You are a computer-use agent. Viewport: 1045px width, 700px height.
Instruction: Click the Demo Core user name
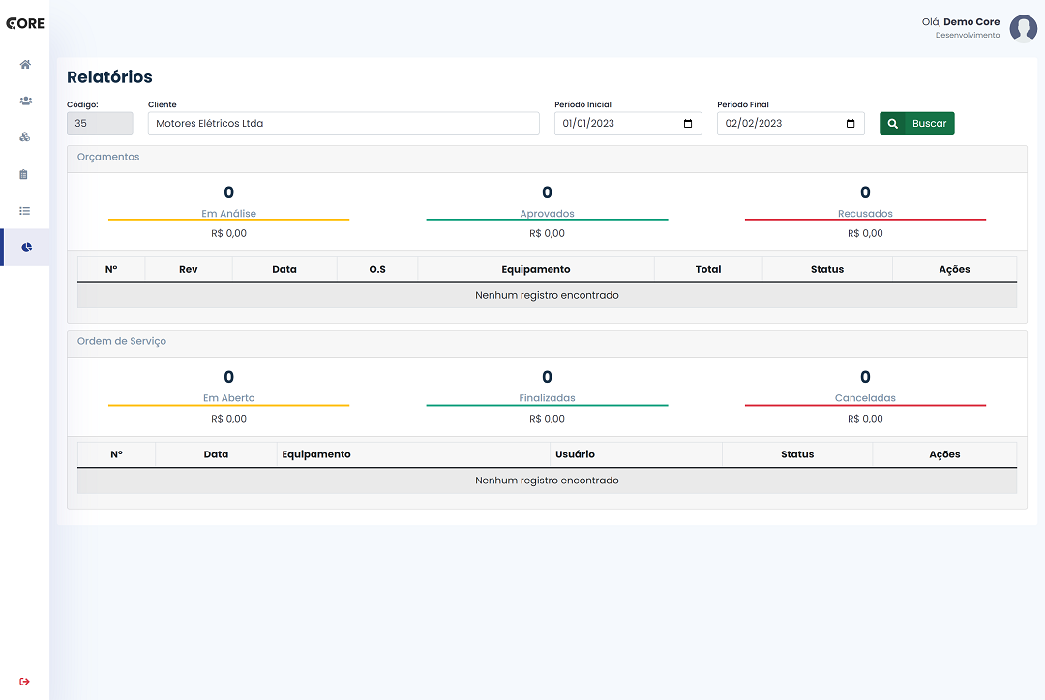pyautogui.click(x=971, y=22)
